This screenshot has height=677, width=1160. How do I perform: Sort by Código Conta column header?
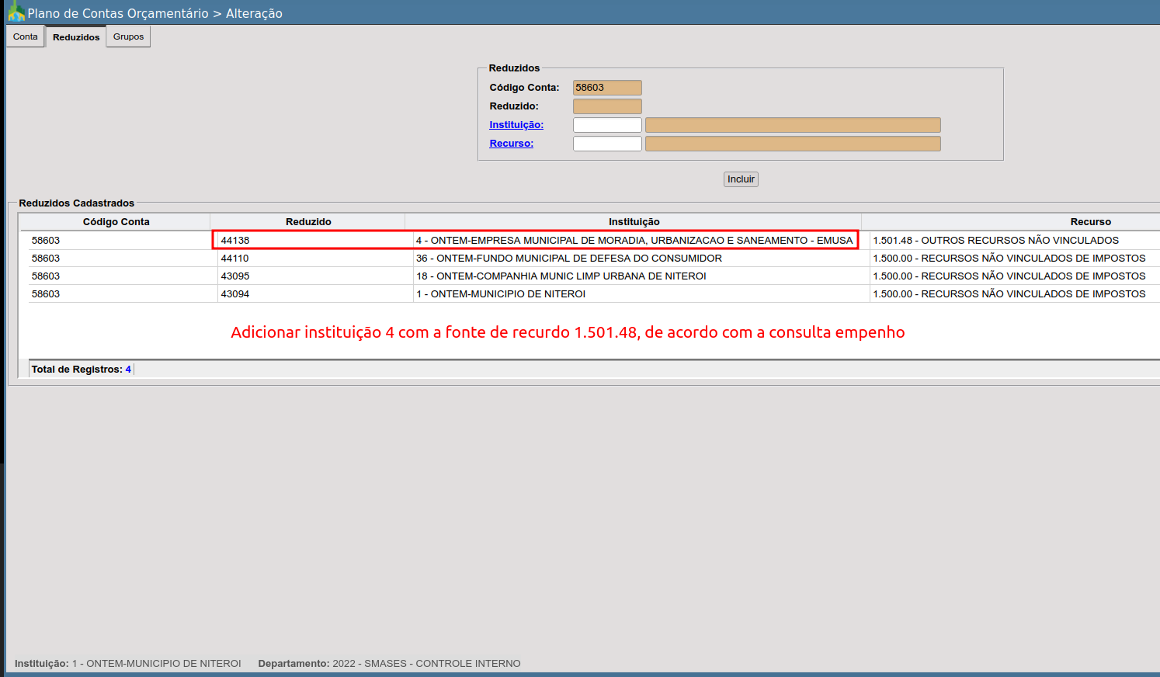tap(116, 222)
